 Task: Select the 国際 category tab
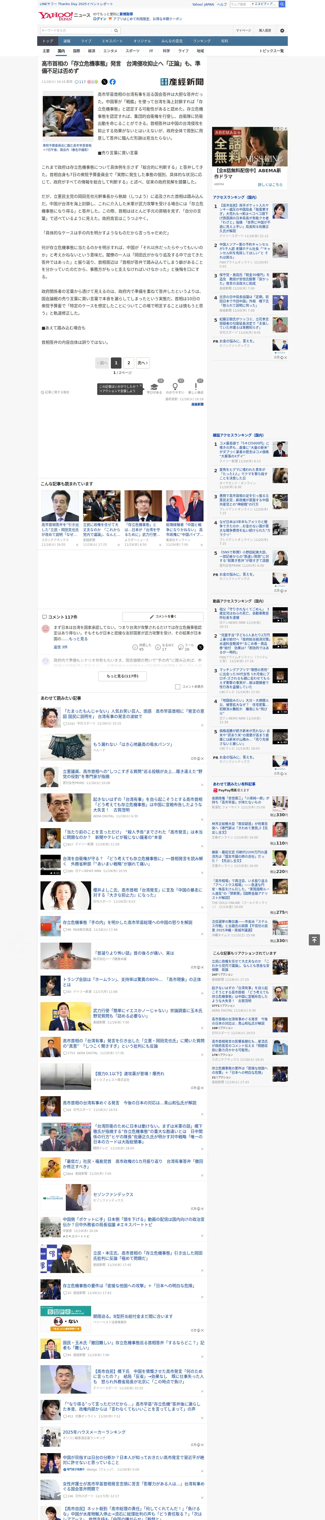point(76,51)
